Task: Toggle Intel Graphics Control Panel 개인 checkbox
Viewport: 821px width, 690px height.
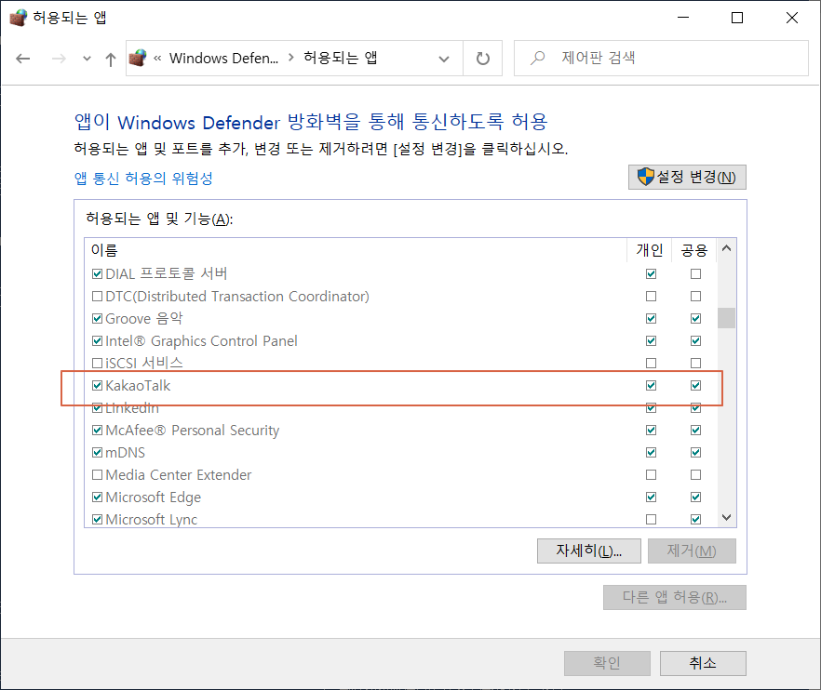Action: pos(651,340)
